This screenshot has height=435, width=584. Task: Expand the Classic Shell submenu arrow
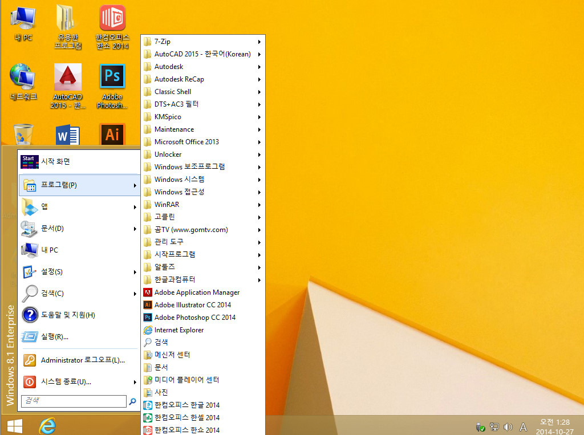coord(259,92)
